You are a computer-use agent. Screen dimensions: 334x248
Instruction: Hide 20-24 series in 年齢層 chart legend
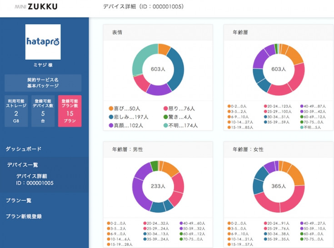[266, 106]
